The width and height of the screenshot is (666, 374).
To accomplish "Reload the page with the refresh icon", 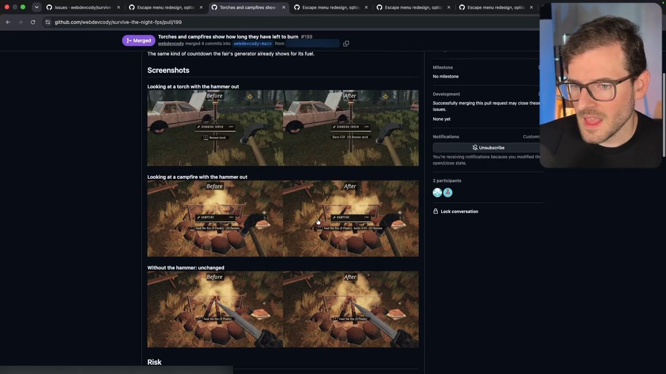I will click(33, 22).
